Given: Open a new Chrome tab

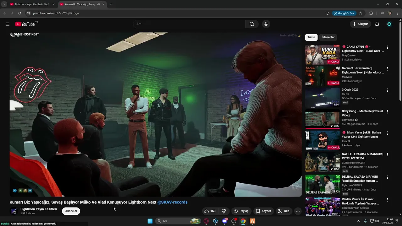Looking at the screenshot, I should pyautogui.click(x=111, y=4).
